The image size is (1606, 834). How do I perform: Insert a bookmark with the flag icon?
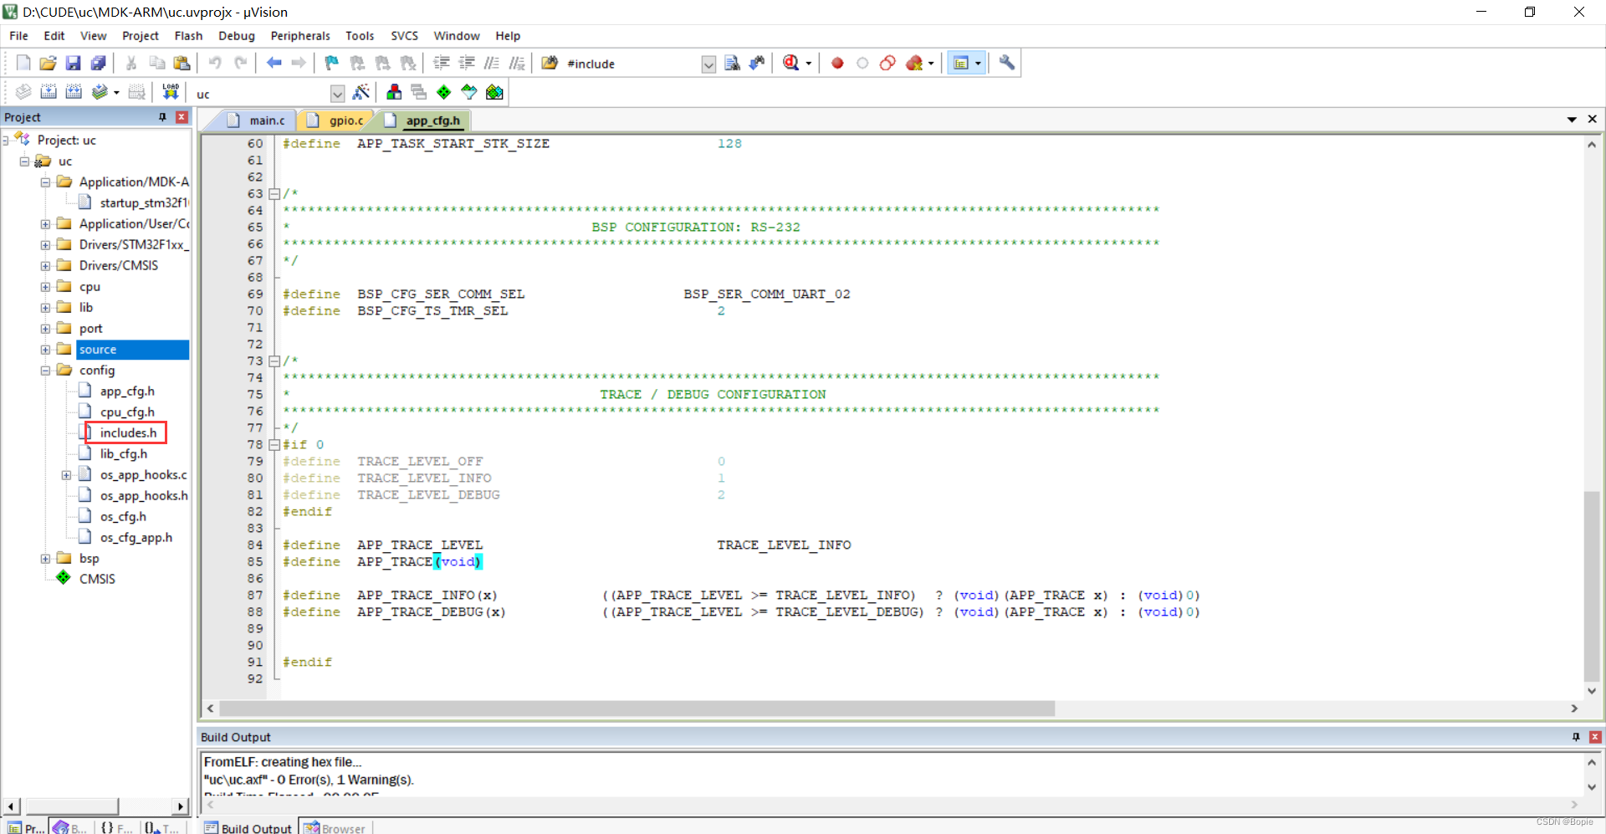pos(332,63)
